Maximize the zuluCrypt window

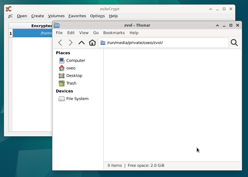point(224,9)
